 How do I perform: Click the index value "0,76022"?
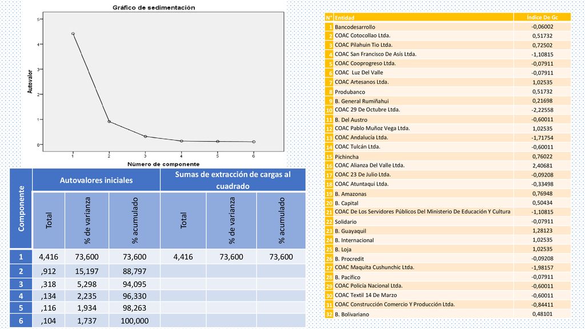click(x=543, y=157)
